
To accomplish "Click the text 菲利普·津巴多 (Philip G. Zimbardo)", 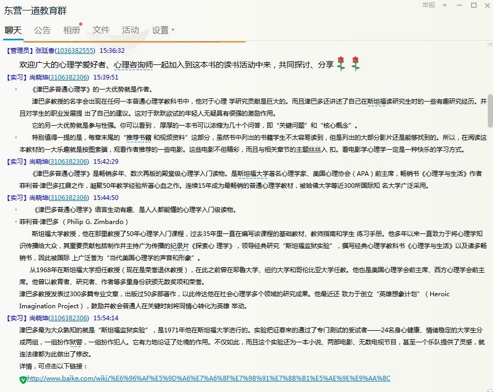I will tap(74, 222).
